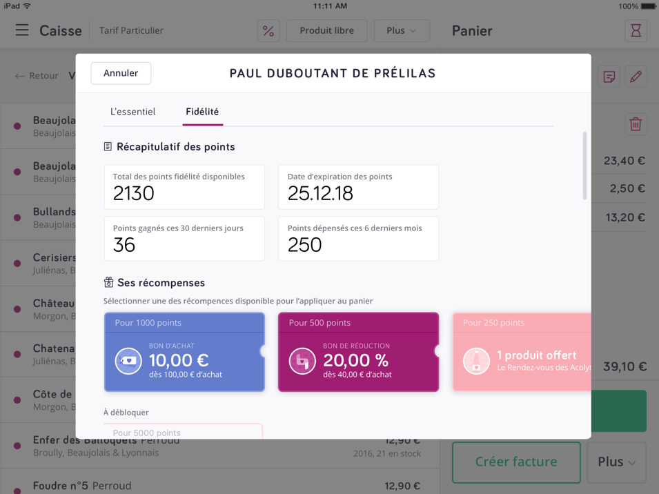The image size is (659, 494).
Task: Click the loyalty dialog vertical scrollbar
Action: [585, 166]
